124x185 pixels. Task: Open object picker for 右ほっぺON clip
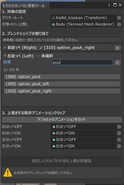coord(119,133)
